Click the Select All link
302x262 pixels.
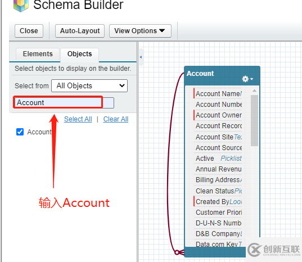[78, 119]
